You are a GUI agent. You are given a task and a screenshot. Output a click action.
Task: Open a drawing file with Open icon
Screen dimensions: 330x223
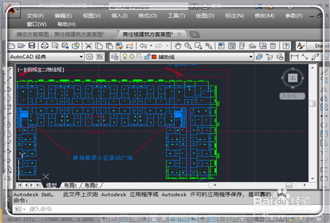pyautogui.click(x=21, y=46)
